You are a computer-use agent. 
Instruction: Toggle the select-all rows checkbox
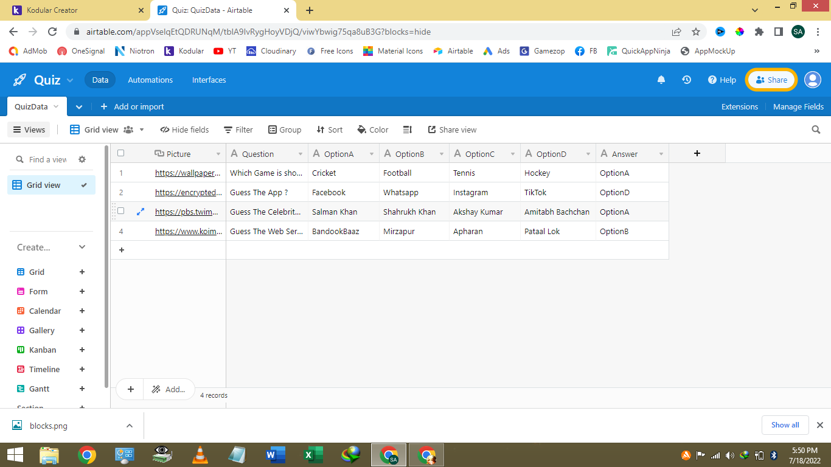120,153
